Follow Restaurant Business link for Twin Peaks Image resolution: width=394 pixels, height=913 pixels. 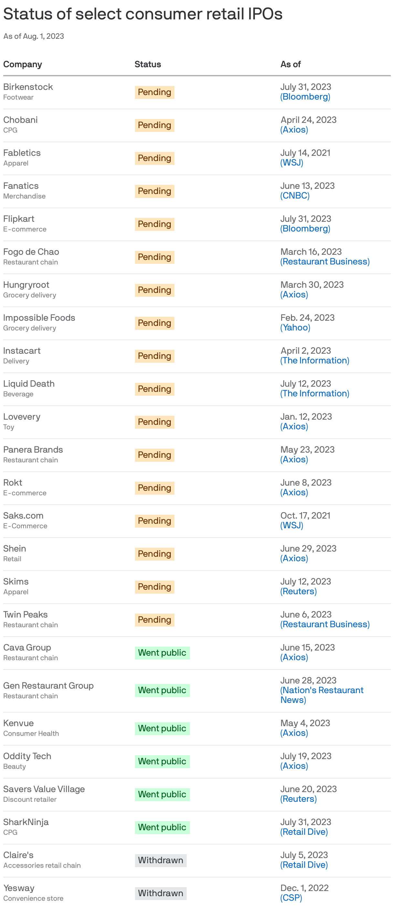325,624
